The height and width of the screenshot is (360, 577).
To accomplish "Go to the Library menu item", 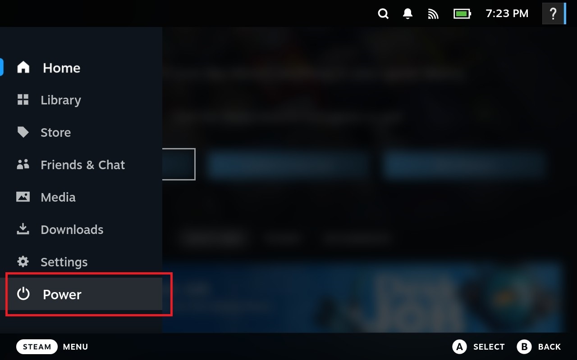I will 84,100.
